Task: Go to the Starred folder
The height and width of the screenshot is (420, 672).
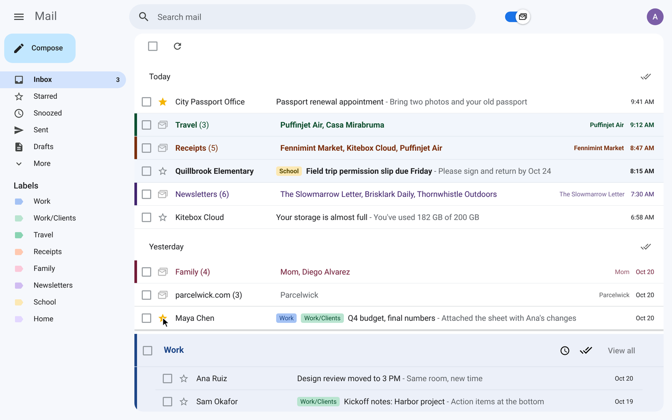Action: [x=63, y=96]
